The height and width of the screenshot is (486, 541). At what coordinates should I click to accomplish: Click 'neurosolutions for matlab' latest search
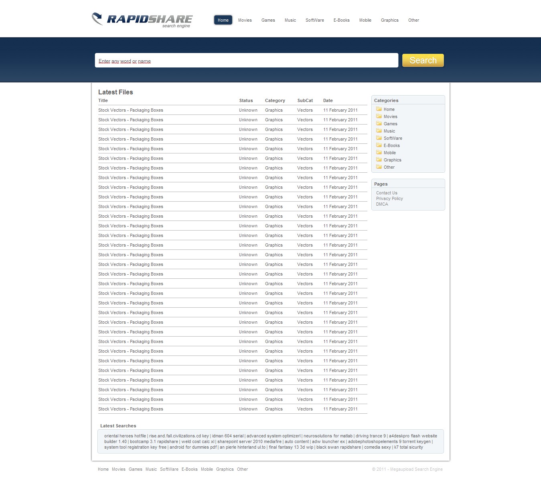pos(328,436)
